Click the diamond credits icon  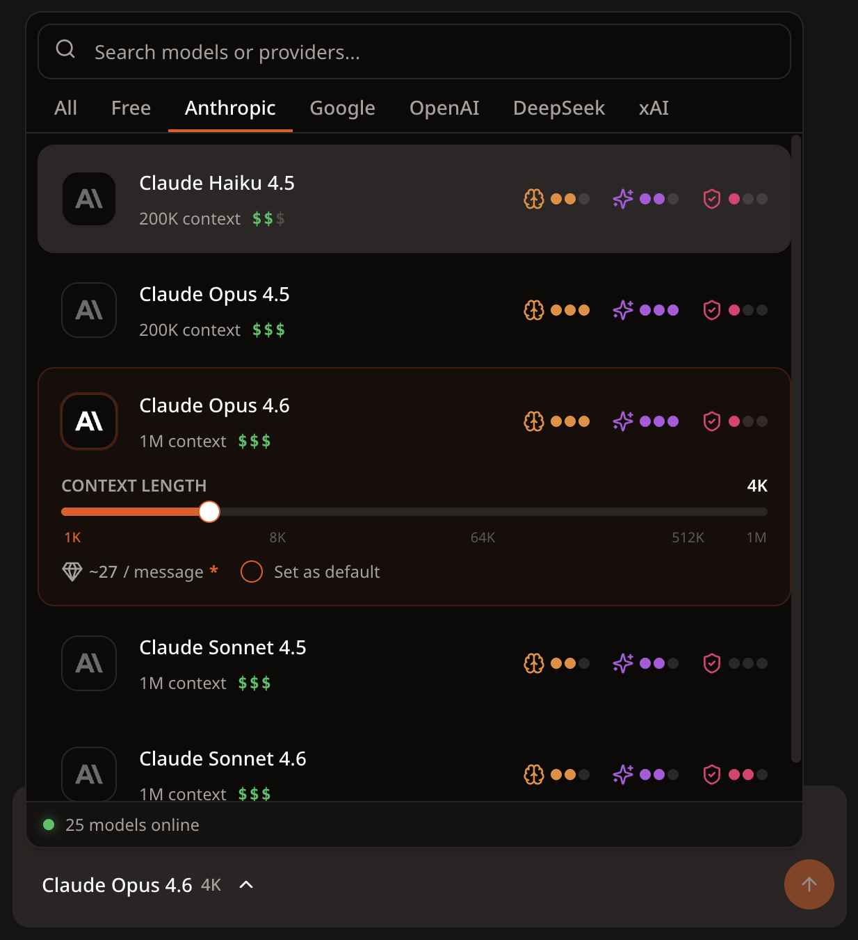[x=72, y=572]
